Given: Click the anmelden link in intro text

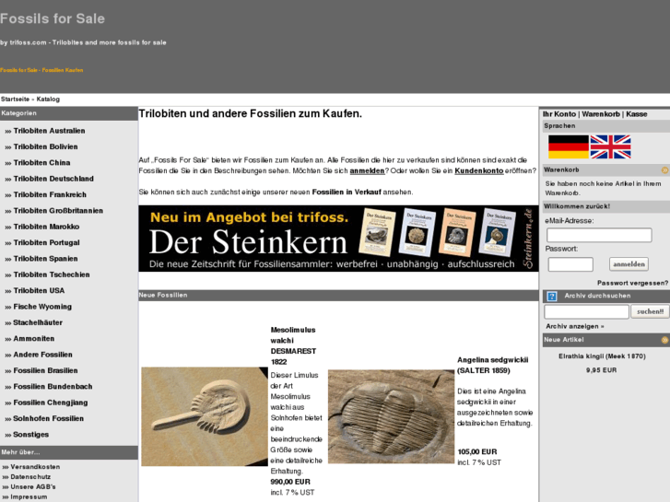Looking at the screenshot, I should (367, 171).
